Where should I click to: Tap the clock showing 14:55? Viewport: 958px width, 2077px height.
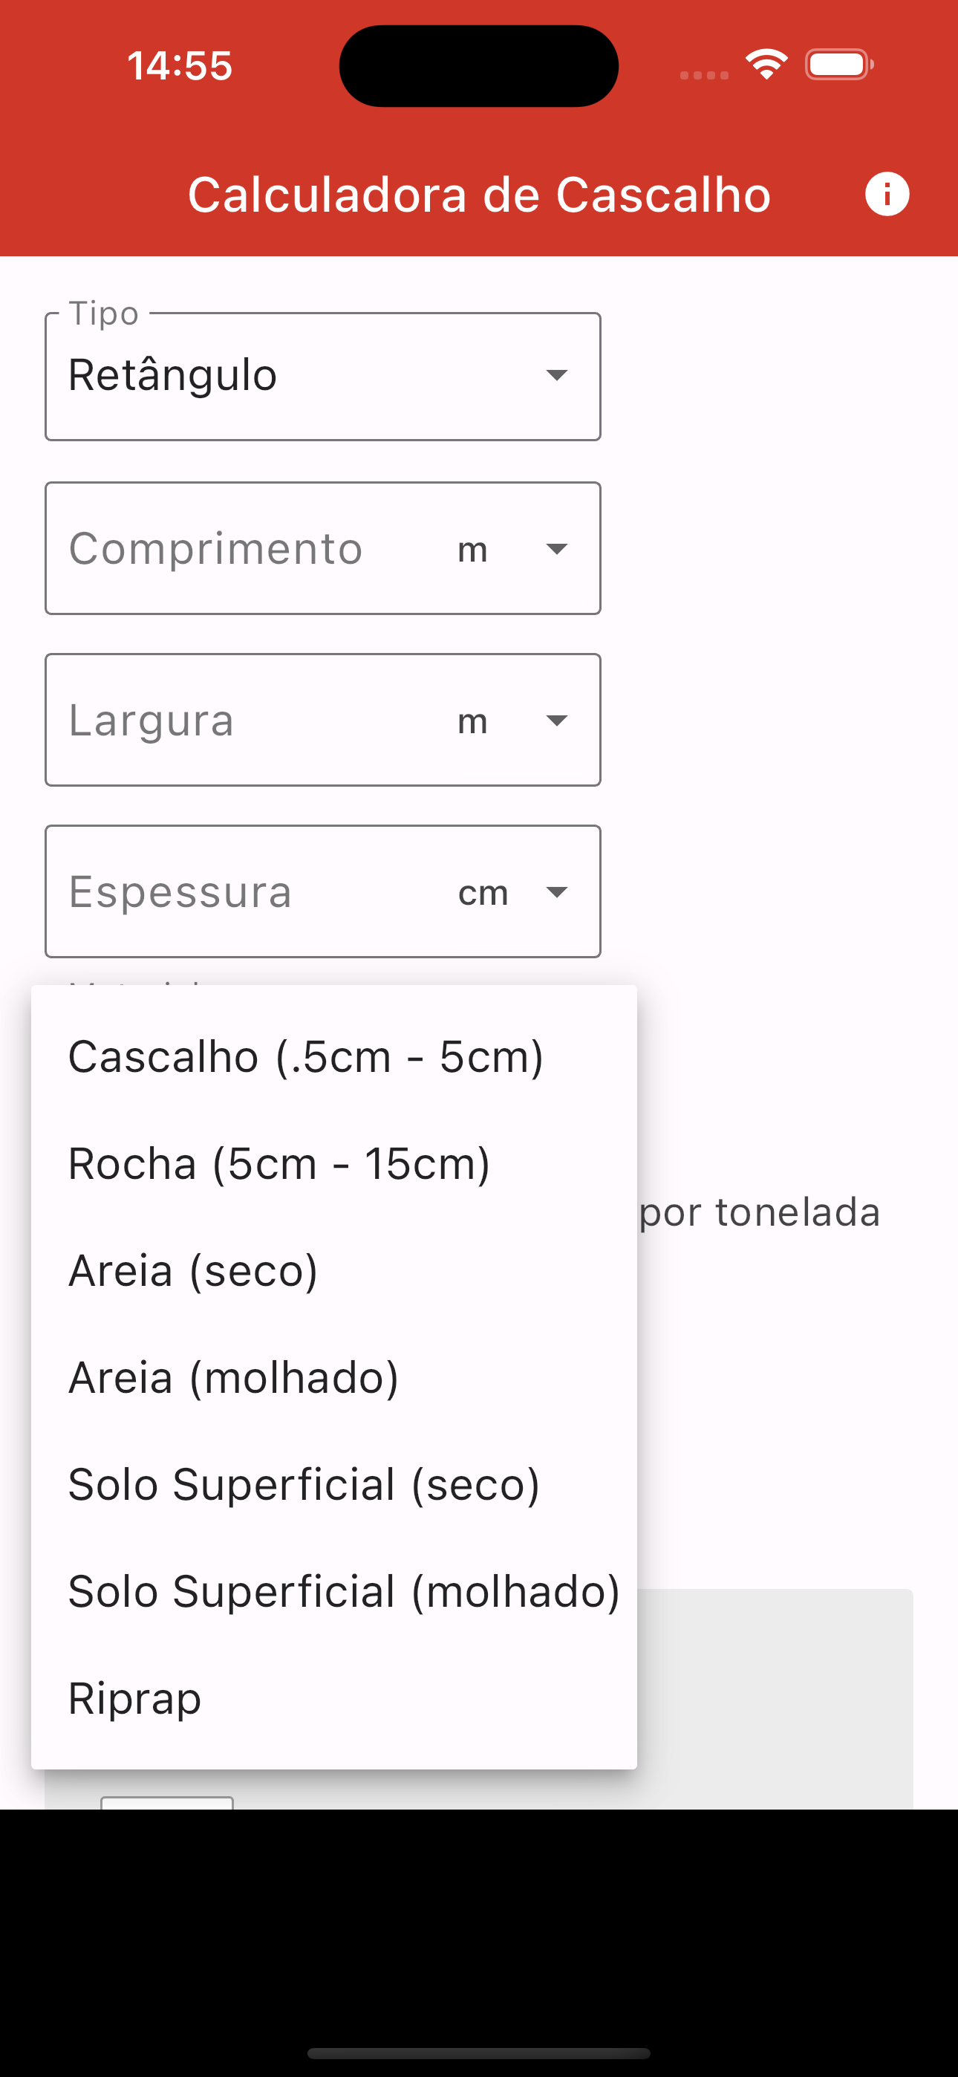(180, 65)
